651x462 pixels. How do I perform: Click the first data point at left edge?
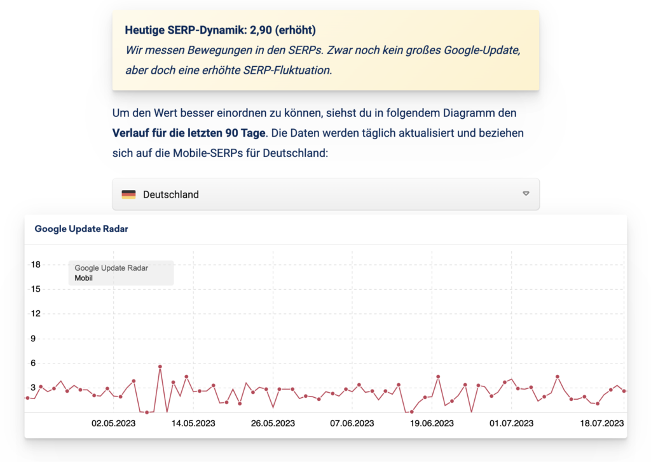tap(27, 398)
